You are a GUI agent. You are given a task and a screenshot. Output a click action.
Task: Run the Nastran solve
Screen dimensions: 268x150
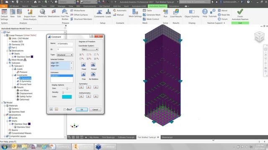click(165, 13)
